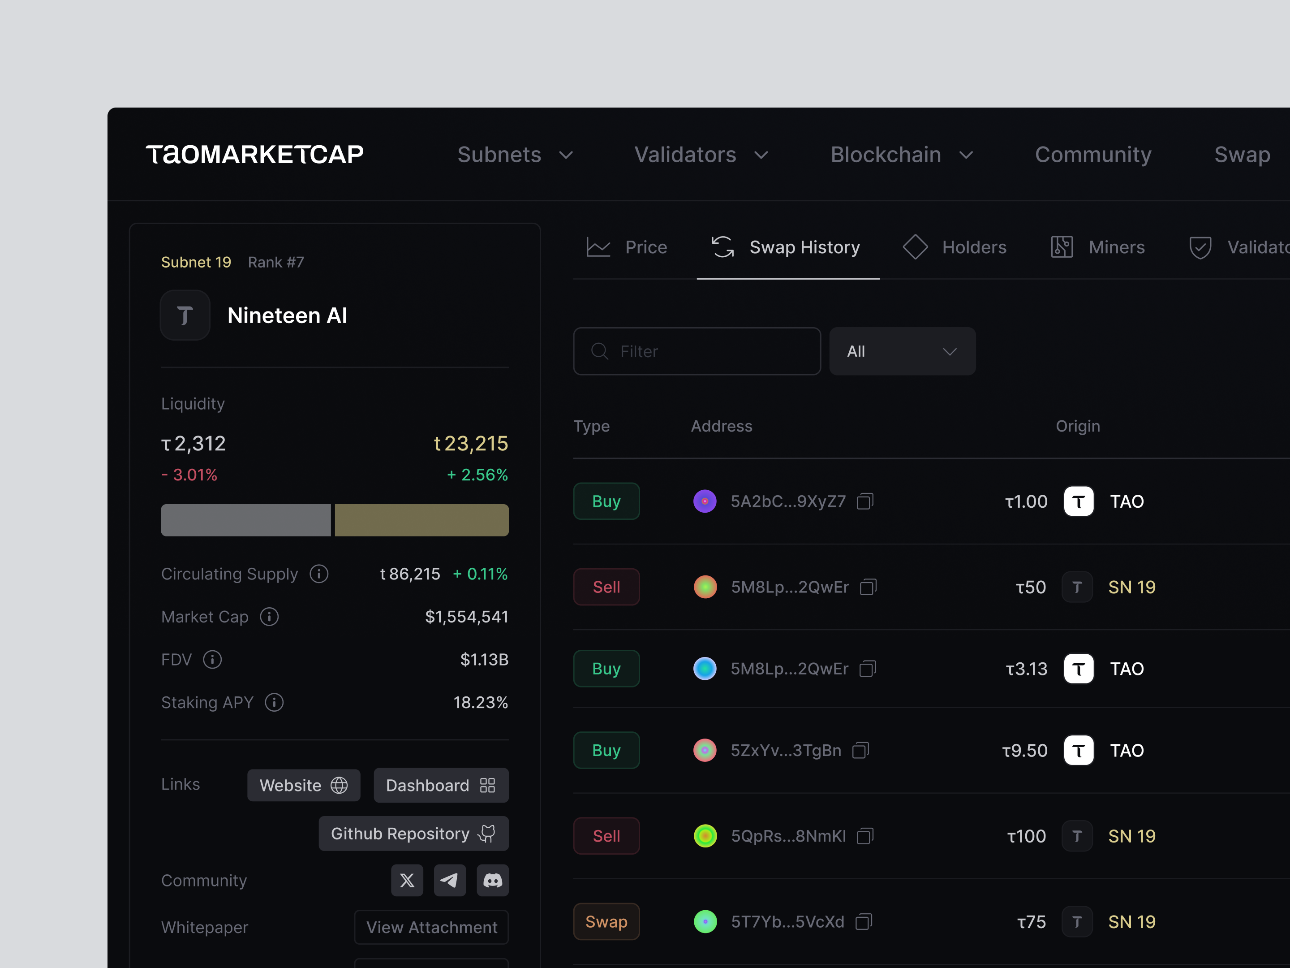Click the Filter search input field
This screenshot has height=968, width=1290.
pos(697,351)
